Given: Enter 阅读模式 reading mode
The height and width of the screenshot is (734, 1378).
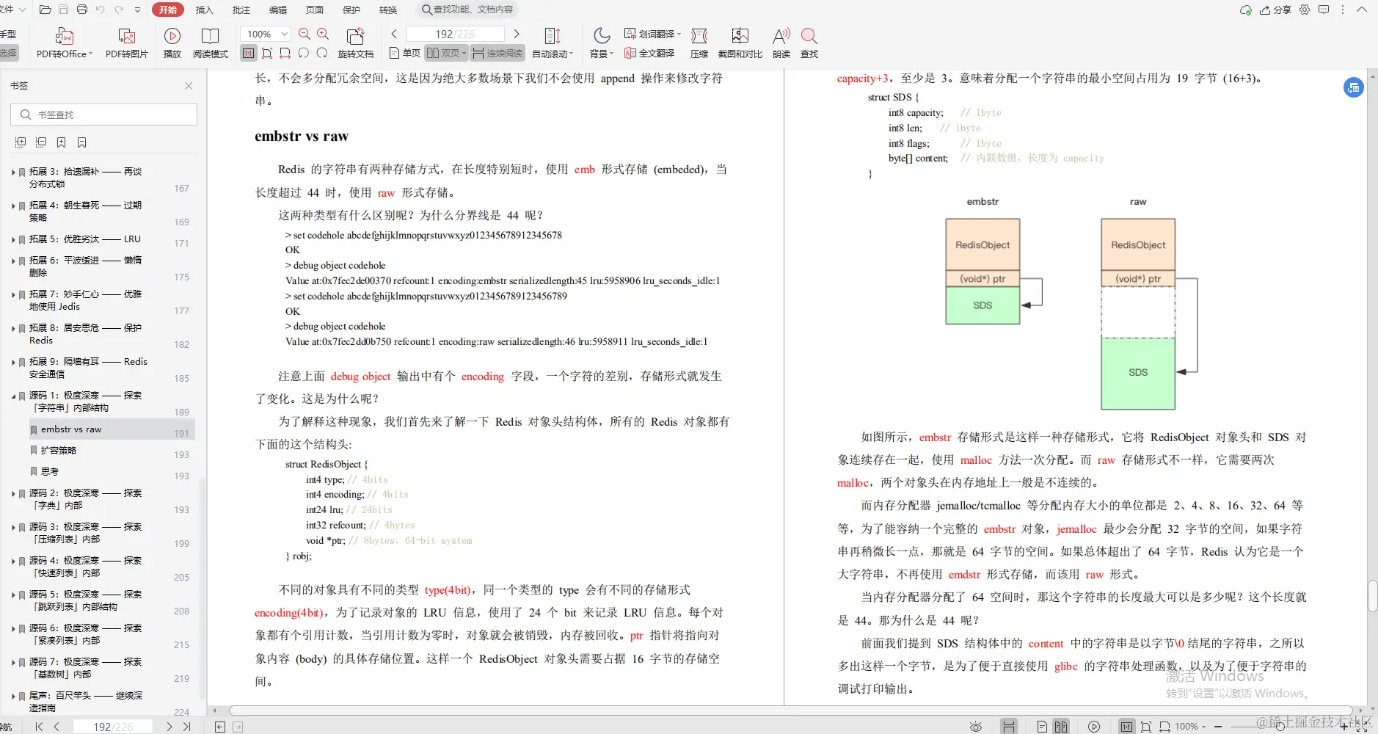Looking at the screenshot, I should pyautogui.click(x=211, y=43).
